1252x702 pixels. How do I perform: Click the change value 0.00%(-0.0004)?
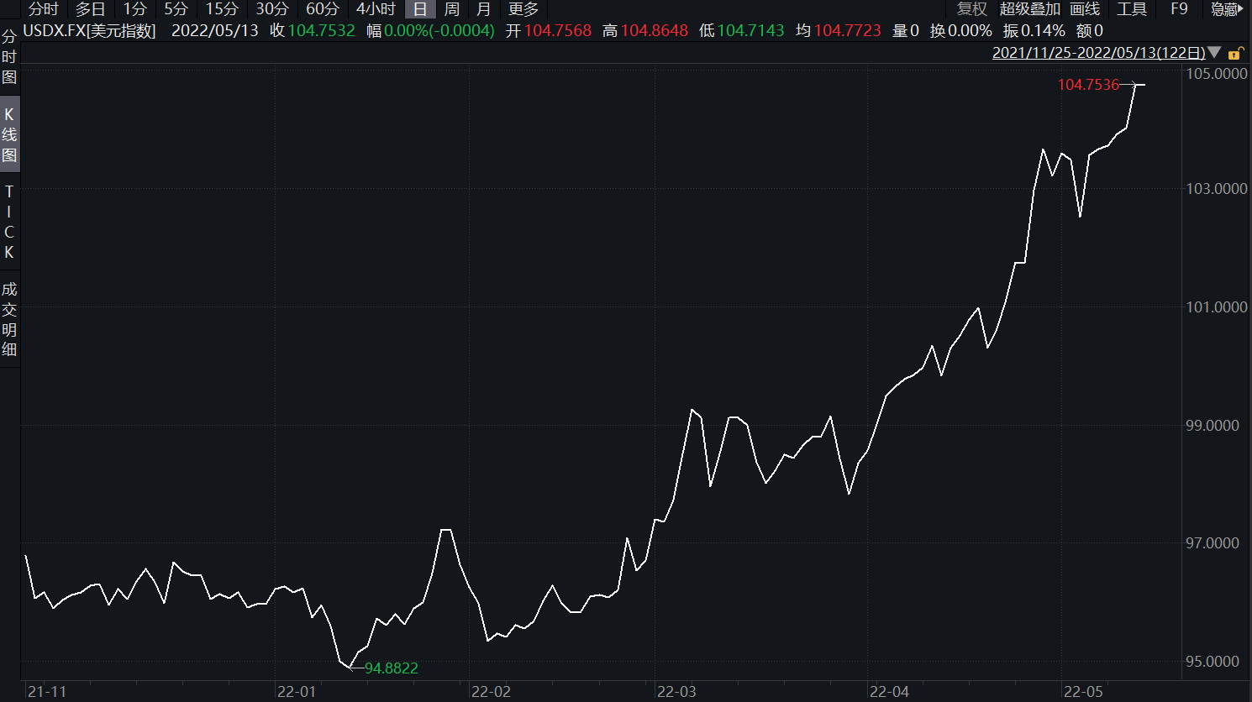(x=439, y=31)
